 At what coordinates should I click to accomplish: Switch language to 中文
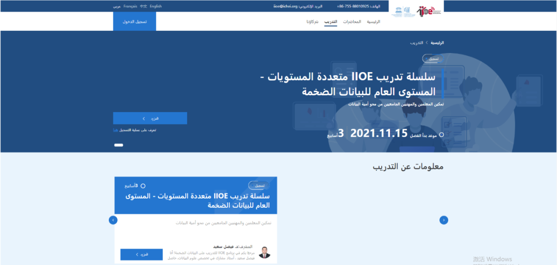[x=143, y=6]
